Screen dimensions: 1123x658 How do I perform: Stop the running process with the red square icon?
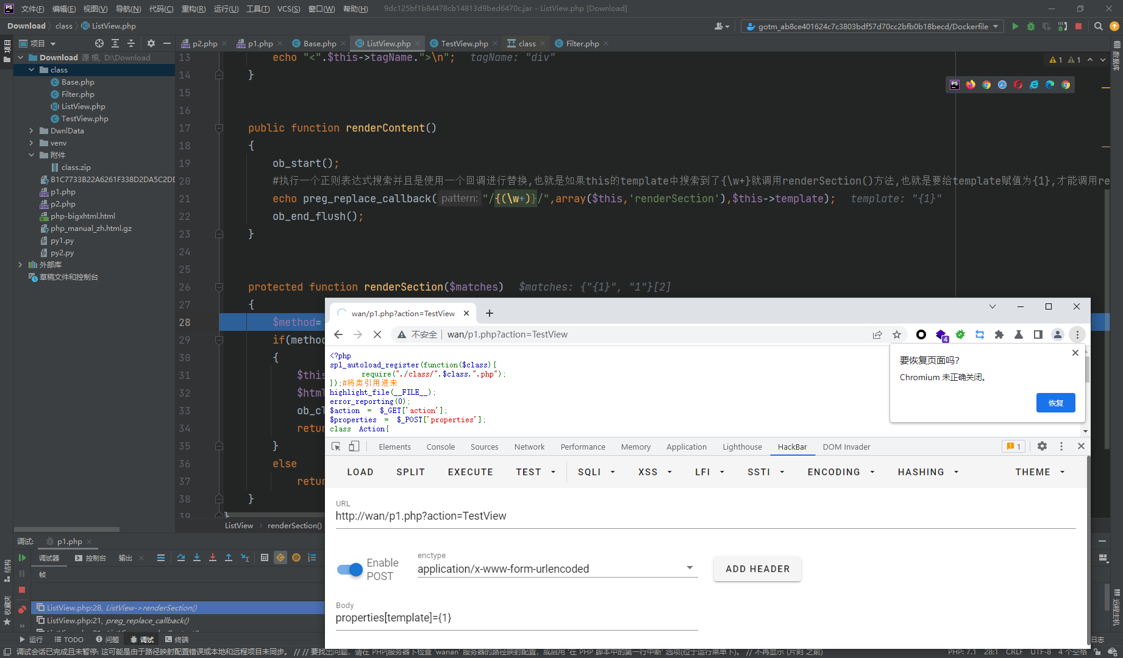[1078, 27]
